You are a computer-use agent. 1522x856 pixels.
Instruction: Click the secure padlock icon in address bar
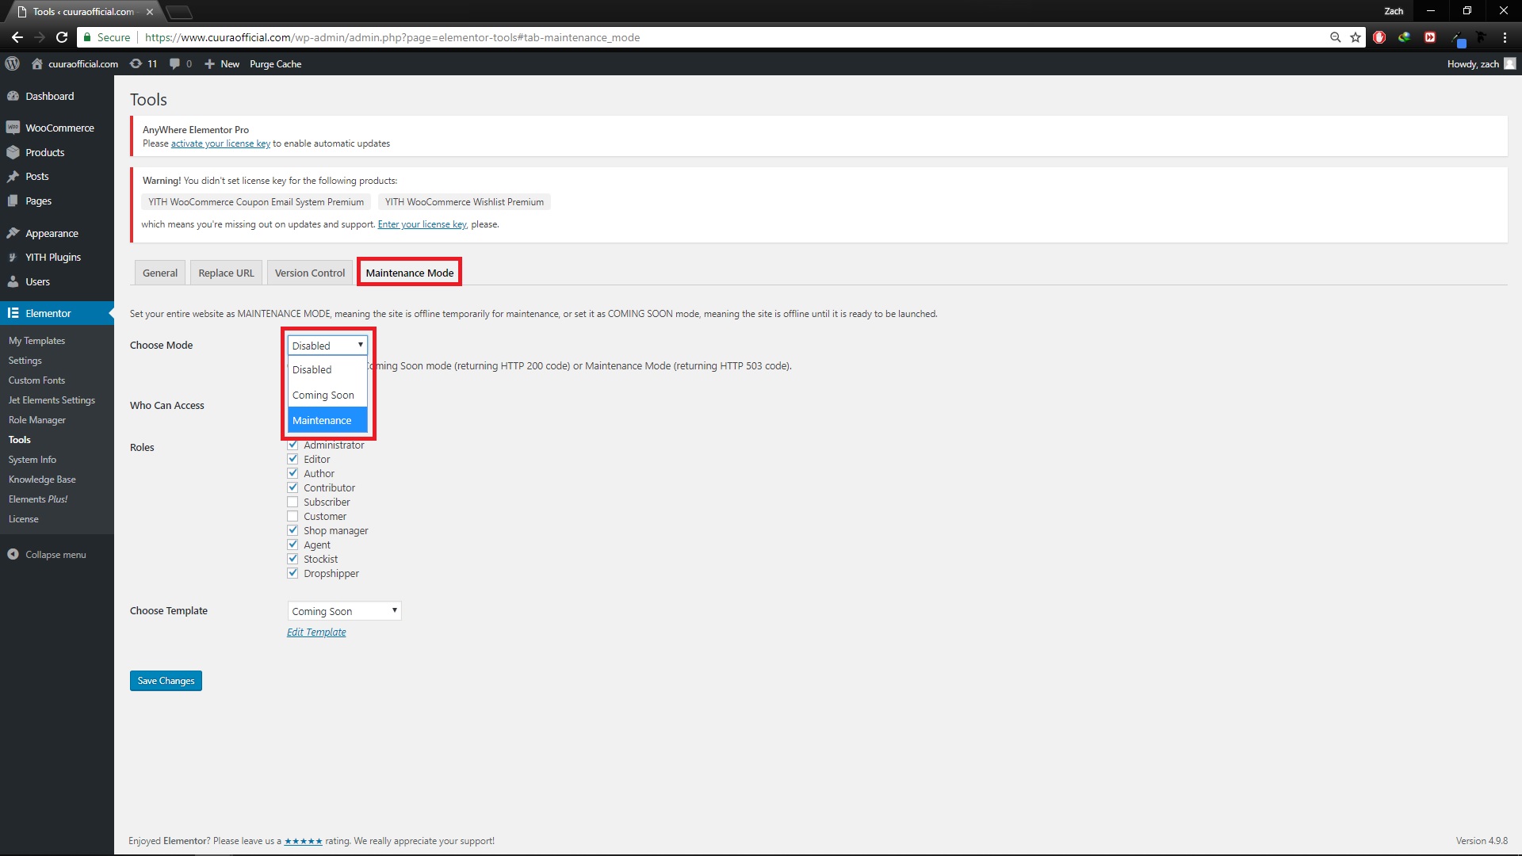tap(87, 37)
